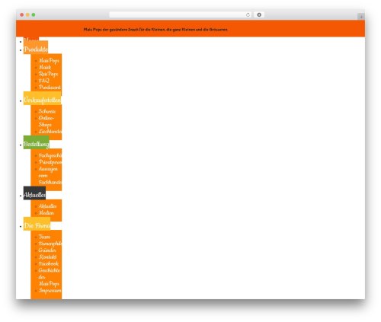This screenshot has height=322, width=381.
Task: Open the Aussagen vom Fachhandel link
Action: [x=50, y=176]
